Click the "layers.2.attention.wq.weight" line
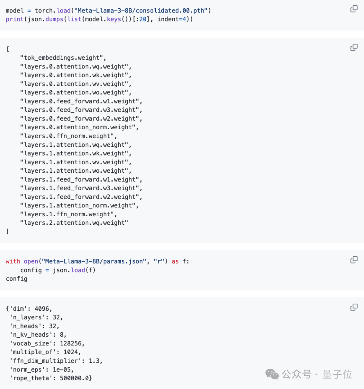The height and width of the screenshot is (389, 364). [74, 223]
